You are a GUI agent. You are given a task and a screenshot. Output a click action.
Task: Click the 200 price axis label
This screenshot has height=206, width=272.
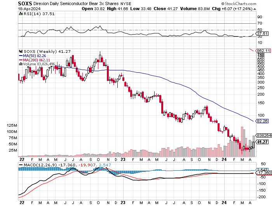261,94
